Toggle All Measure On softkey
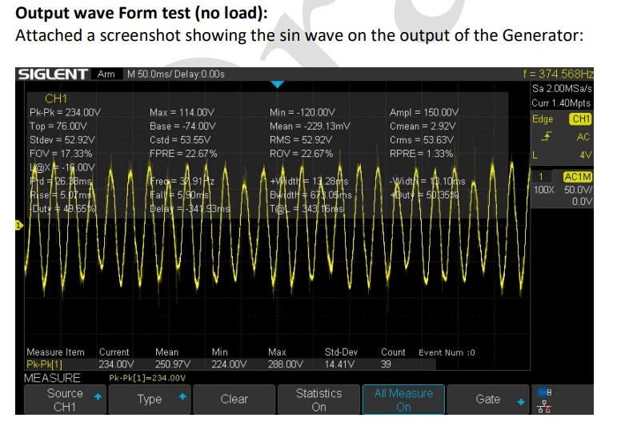 [403, 400]
